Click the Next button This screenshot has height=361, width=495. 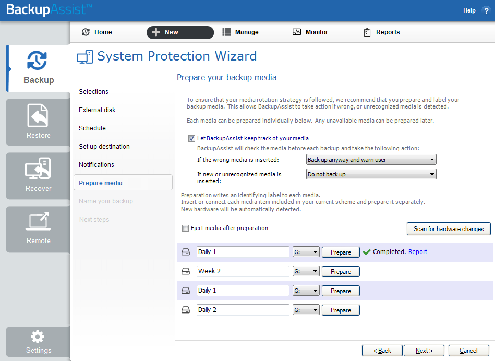424,351
